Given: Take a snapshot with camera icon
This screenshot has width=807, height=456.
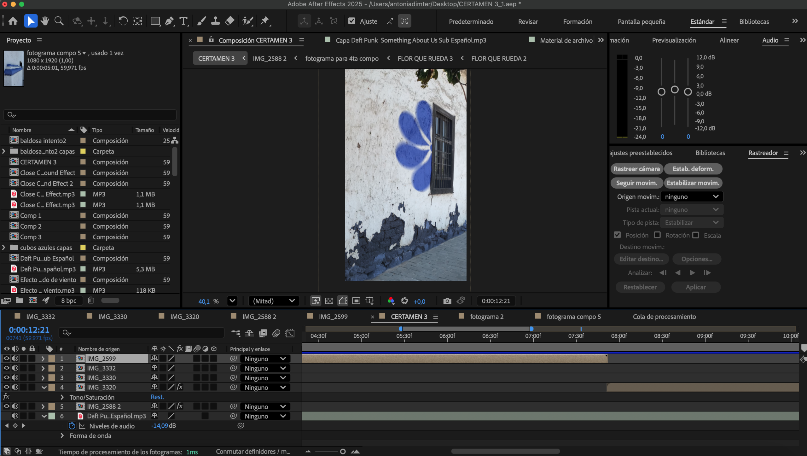Looking at the screenshot, I should pos(447,301).
